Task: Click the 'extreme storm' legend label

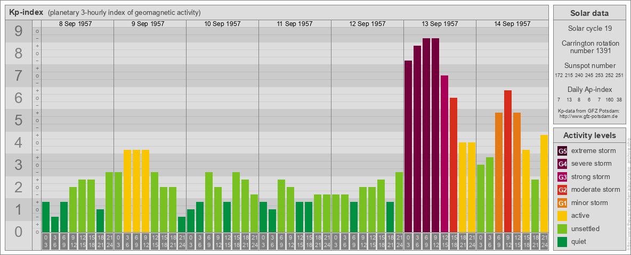Action: [x=594, y=151]
